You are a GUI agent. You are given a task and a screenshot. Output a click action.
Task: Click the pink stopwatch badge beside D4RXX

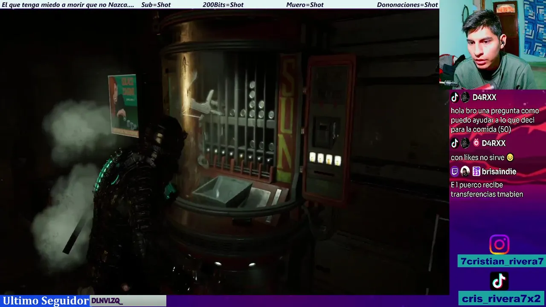[x=476, y=143]
